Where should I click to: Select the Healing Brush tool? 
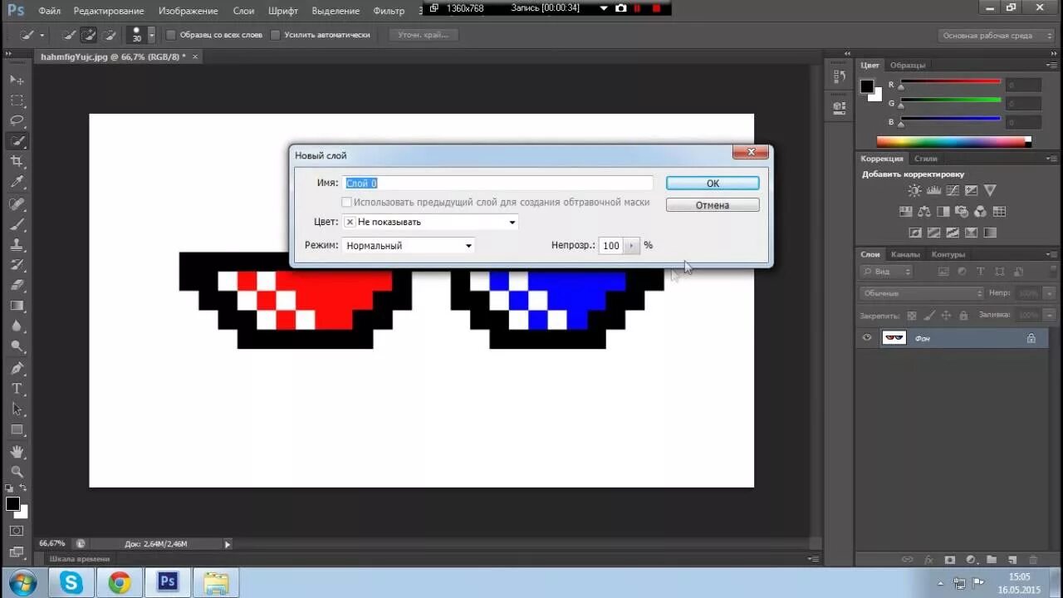pyautogui.click(x=17, y=203)
